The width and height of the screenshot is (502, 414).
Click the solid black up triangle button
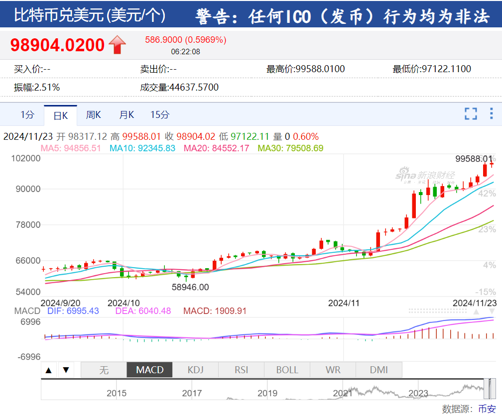pyautogui.click(x=49, y=370)
